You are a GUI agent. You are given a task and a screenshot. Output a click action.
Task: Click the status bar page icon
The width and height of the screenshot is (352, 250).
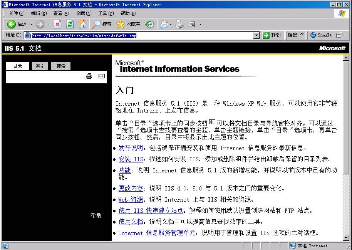point(5,246)
